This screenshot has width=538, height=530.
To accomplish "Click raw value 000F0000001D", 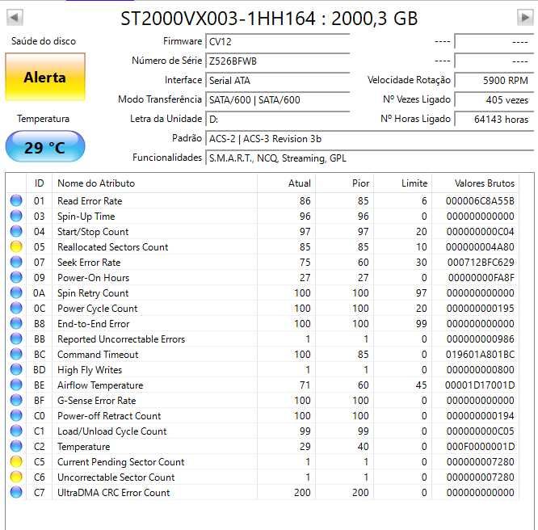I will 481,447.
